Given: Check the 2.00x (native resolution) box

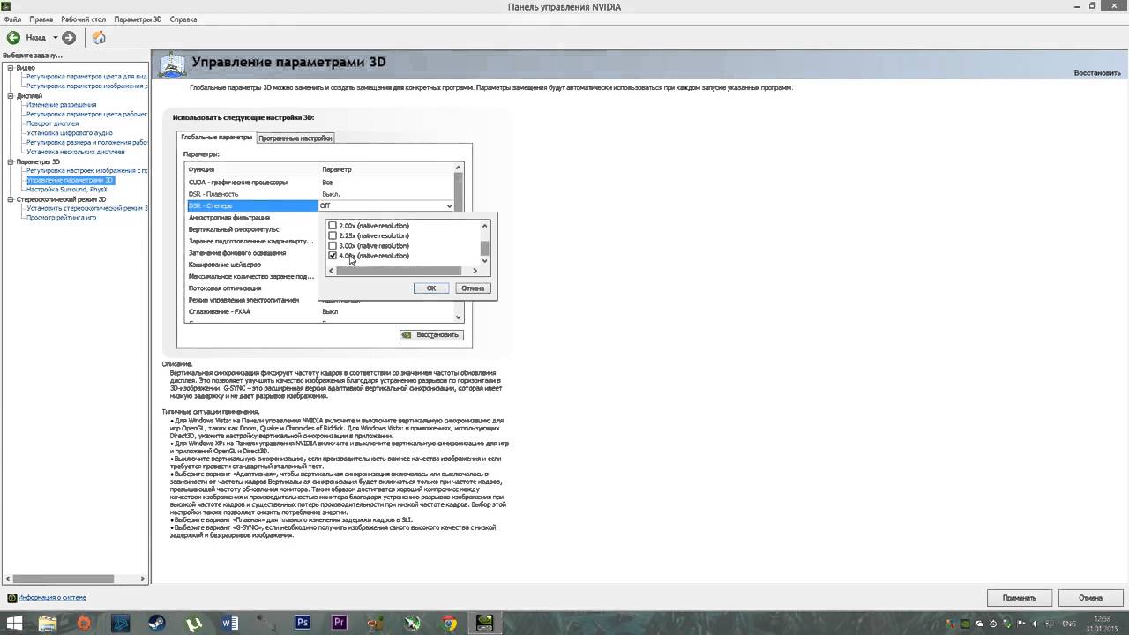Looking at the screenshot, I should click(333, 226).
